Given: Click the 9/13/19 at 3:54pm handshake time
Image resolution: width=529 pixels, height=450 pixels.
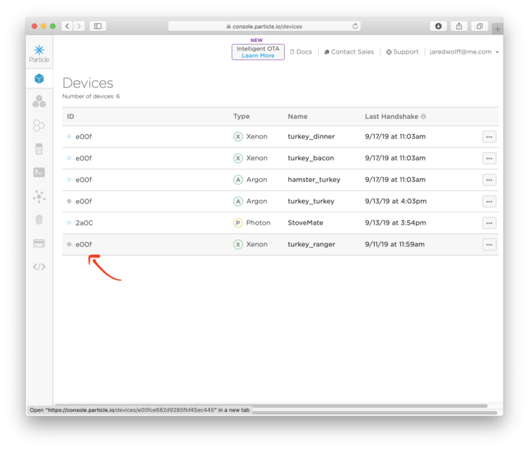Looking at the screenshot, I should pyautogui.click(x=396, y=223).
